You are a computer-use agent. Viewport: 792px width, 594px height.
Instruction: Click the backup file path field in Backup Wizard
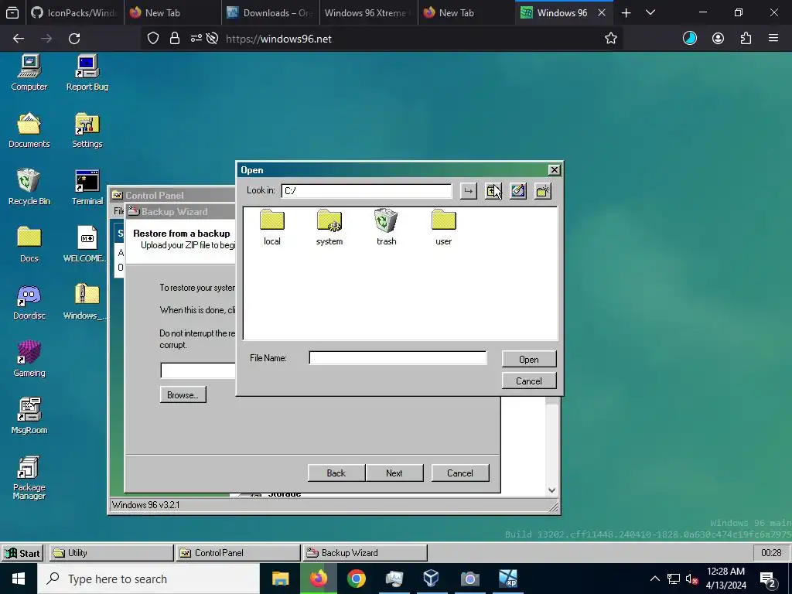(x=198, y=370)
